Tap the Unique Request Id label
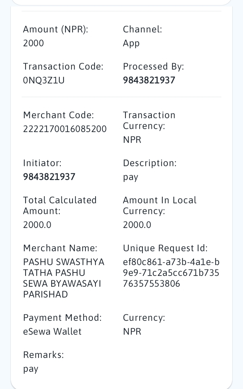Viewport: 243px width, 389px height. [x=165, y=248]
